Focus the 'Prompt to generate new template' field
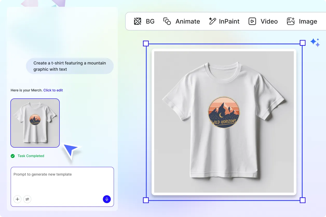 pos(62,187)
